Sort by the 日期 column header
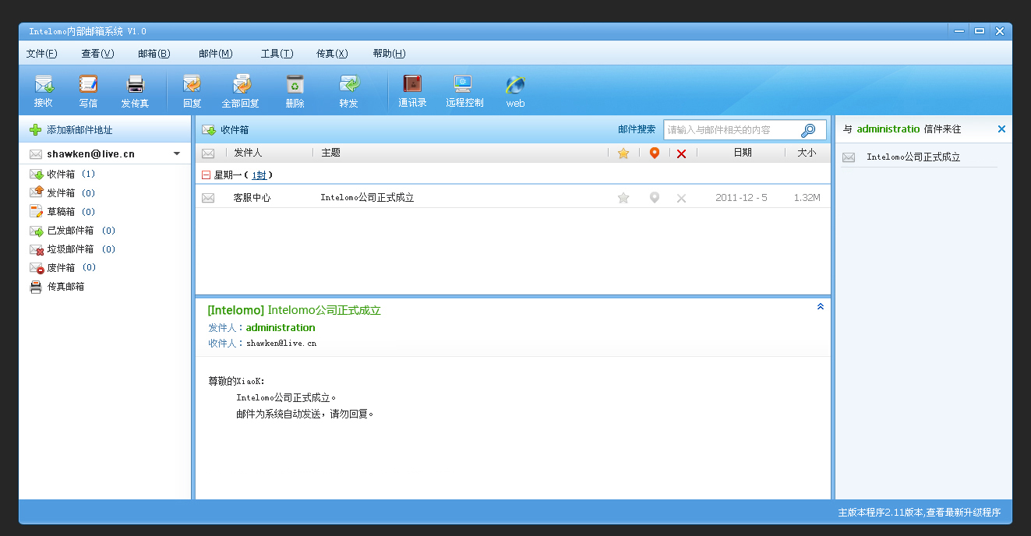 click(743, 153)
